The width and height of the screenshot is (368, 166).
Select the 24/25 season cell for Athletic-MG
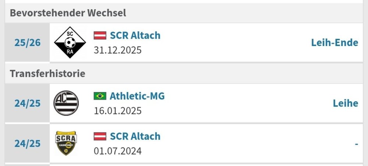point(28,103)
